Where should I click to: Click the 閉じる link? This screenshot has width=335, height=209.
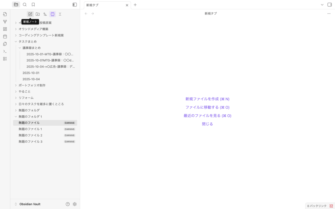207,124
